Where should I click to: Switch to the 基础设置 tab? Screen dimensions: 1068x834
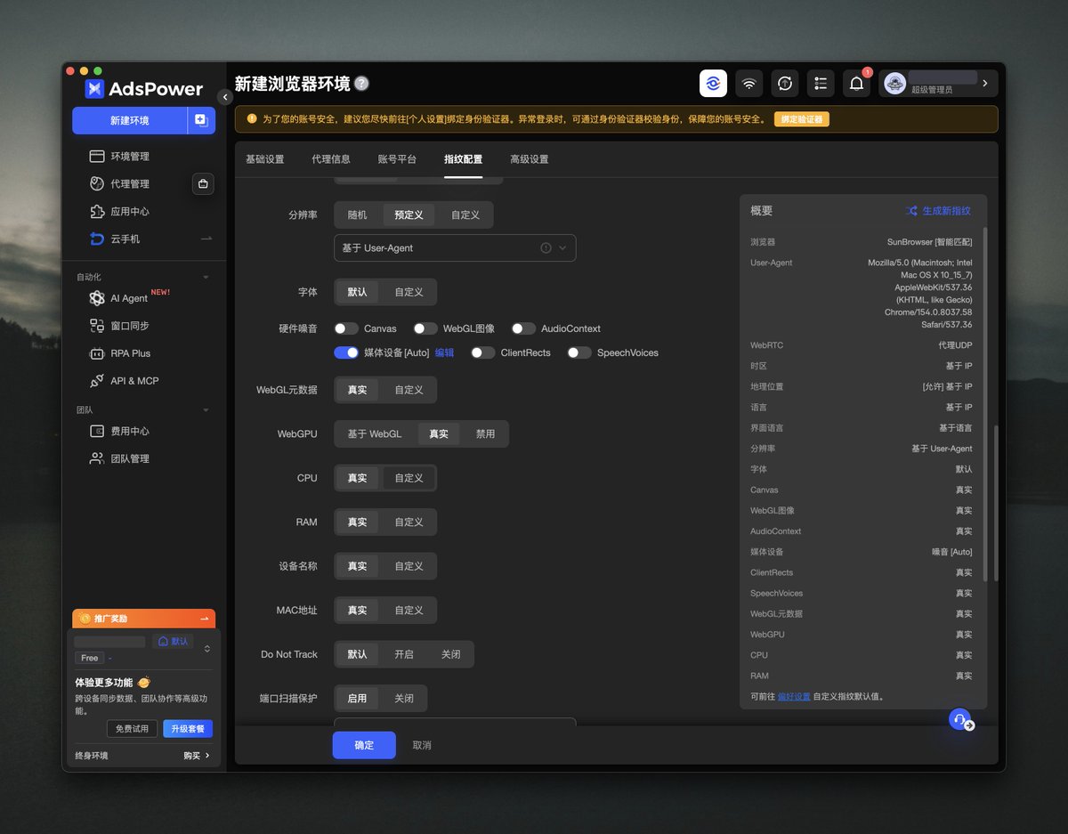click(x=265, y=159)
